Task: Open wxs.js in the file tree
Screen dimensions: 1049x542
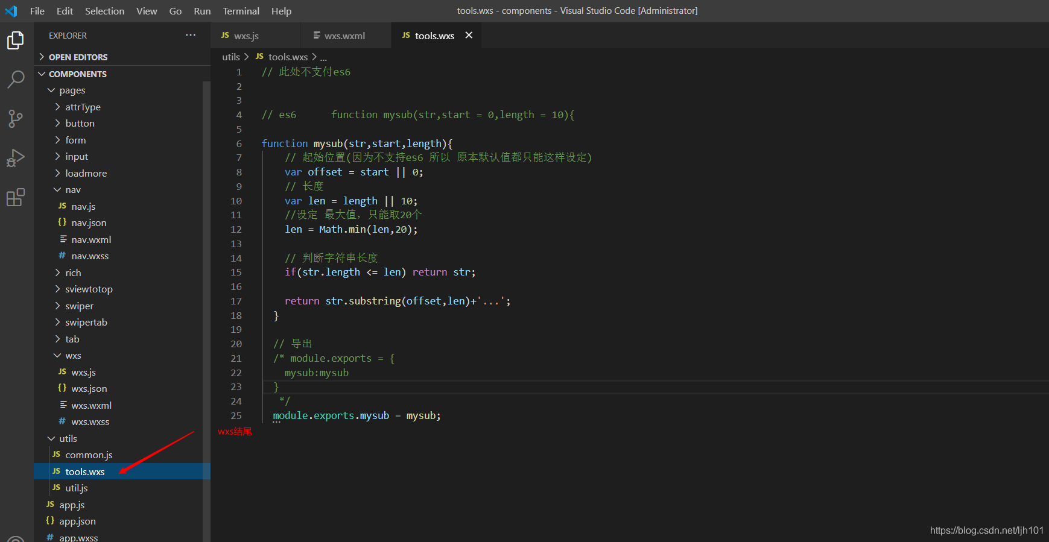Action: [122, 372]
